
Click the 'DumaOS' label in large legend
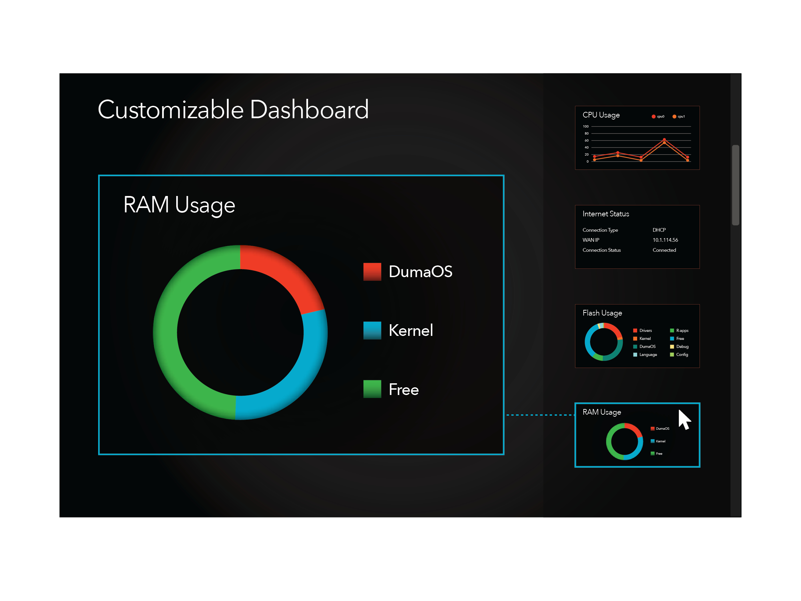click(x=421, y=272)
